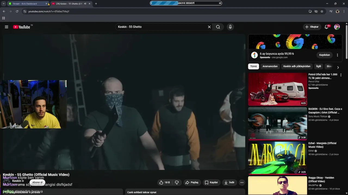
Task: Download the video with İndir
Action: coord(229,183)
